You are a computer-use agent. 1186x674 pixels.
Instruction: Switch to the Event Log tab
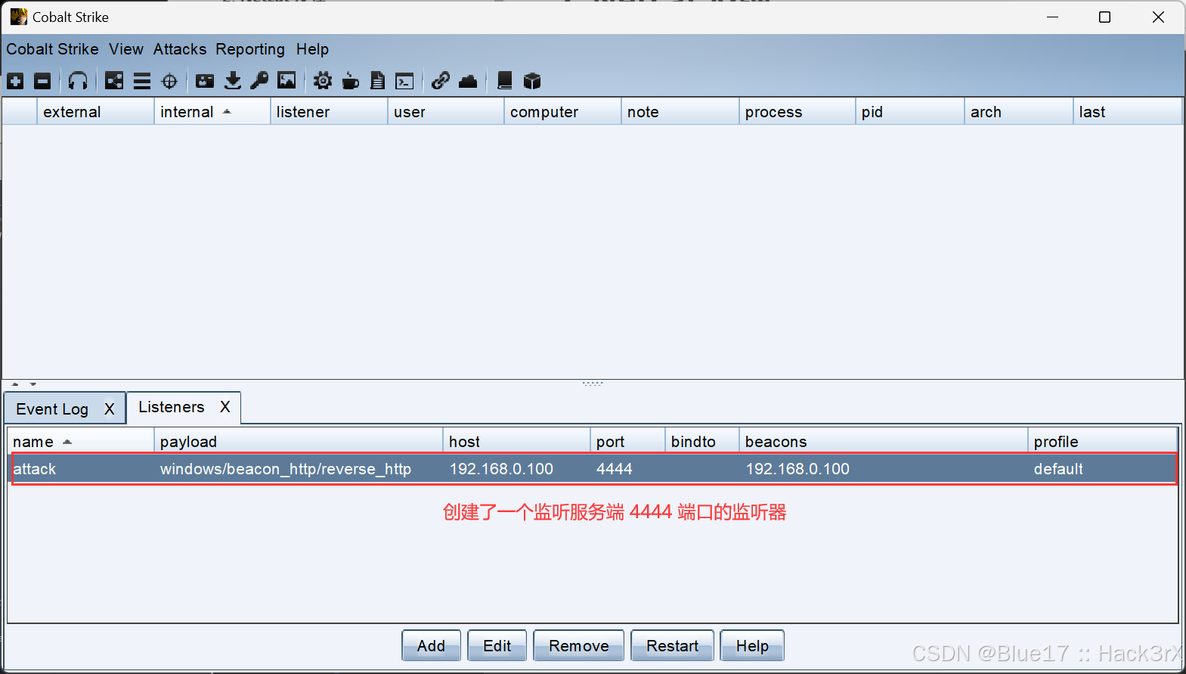click(52, 409)
